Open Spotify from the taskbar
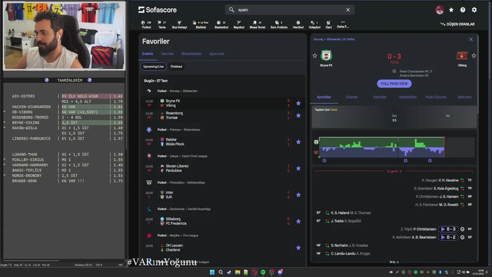Image resolution: width=492 pixels, height=277 pixels. [x=263, y=272]
